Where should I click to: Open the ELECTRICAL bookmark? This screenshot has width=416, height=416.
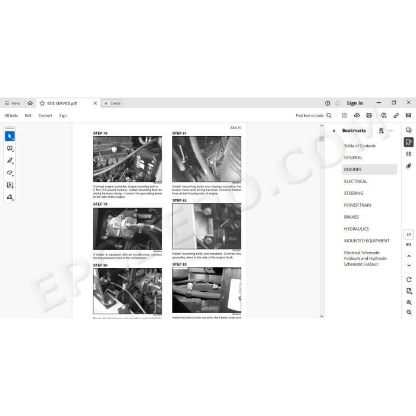(x=355, y=181)
